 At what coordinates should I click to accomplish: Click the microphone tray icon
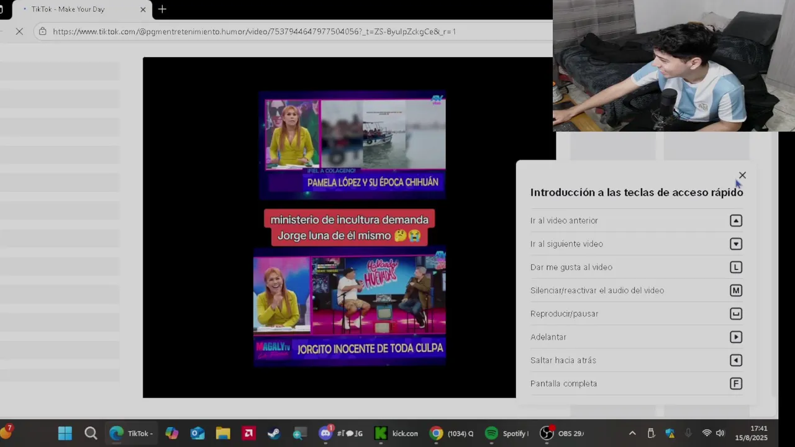688,433
